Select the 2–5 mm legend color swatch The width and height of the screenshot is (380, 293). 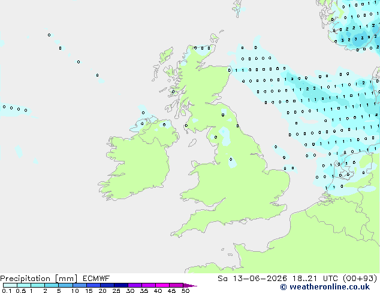click(52, 285)
